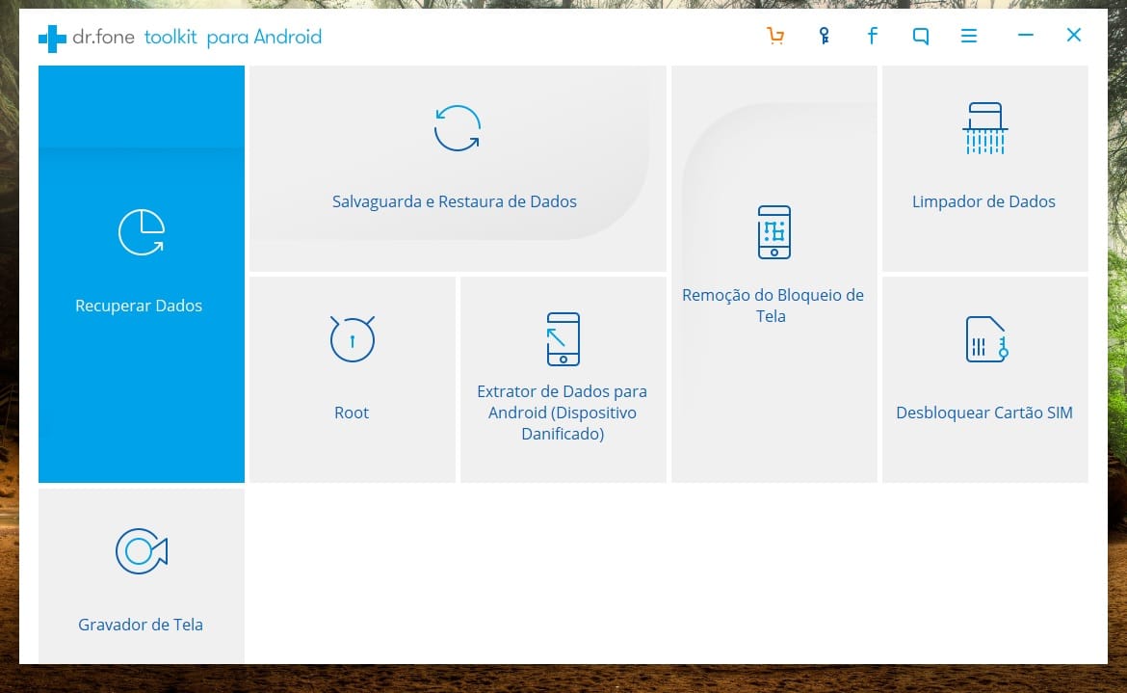
Task: Click the screen recorder camera icon
Action: coord(142,551)
